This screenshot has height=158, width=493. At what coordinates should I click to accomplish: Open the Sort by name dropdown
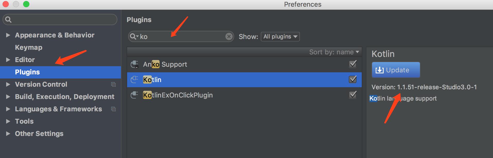tap(334, 52)
